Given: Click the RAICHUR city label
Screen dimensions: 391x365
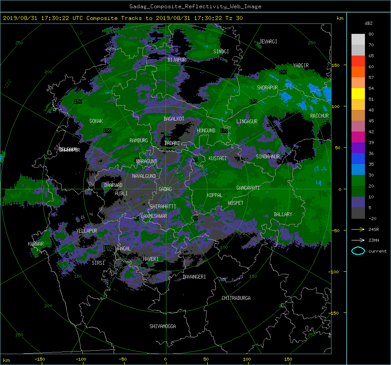Looking at the screenshot, I should pos(319,116).
